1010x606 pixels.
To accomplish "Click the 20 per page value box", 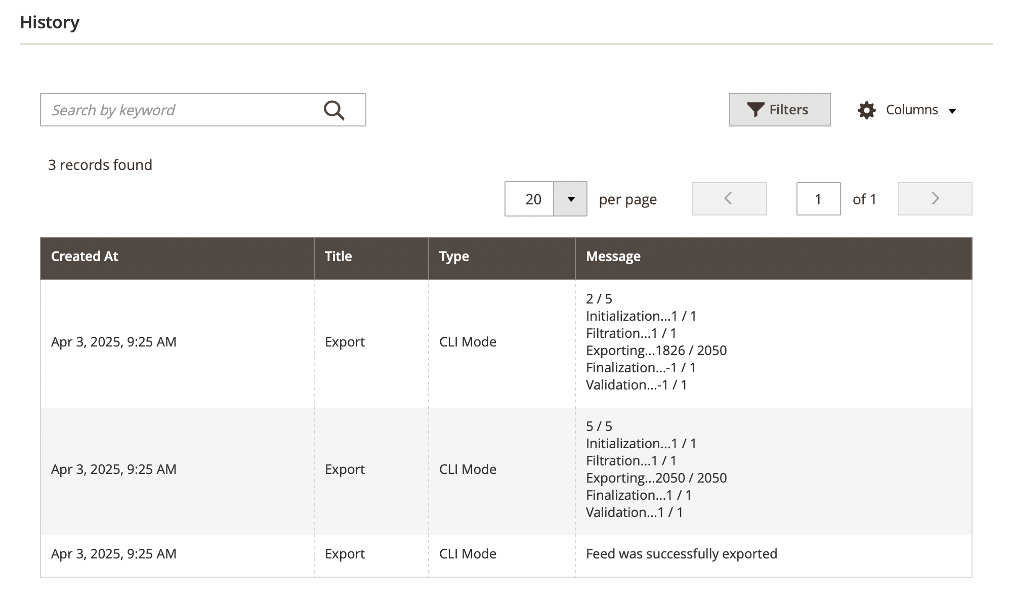I will (x=530, y=199).
